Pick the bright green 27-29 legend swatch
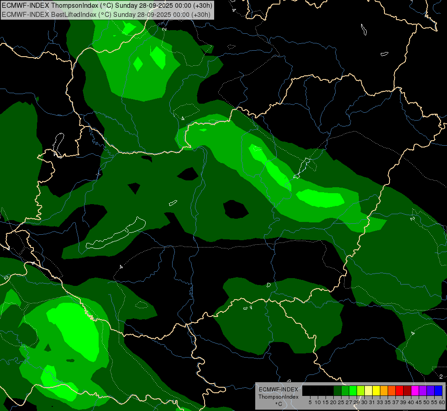Screen dimensions: 447x411 (352, 390)
